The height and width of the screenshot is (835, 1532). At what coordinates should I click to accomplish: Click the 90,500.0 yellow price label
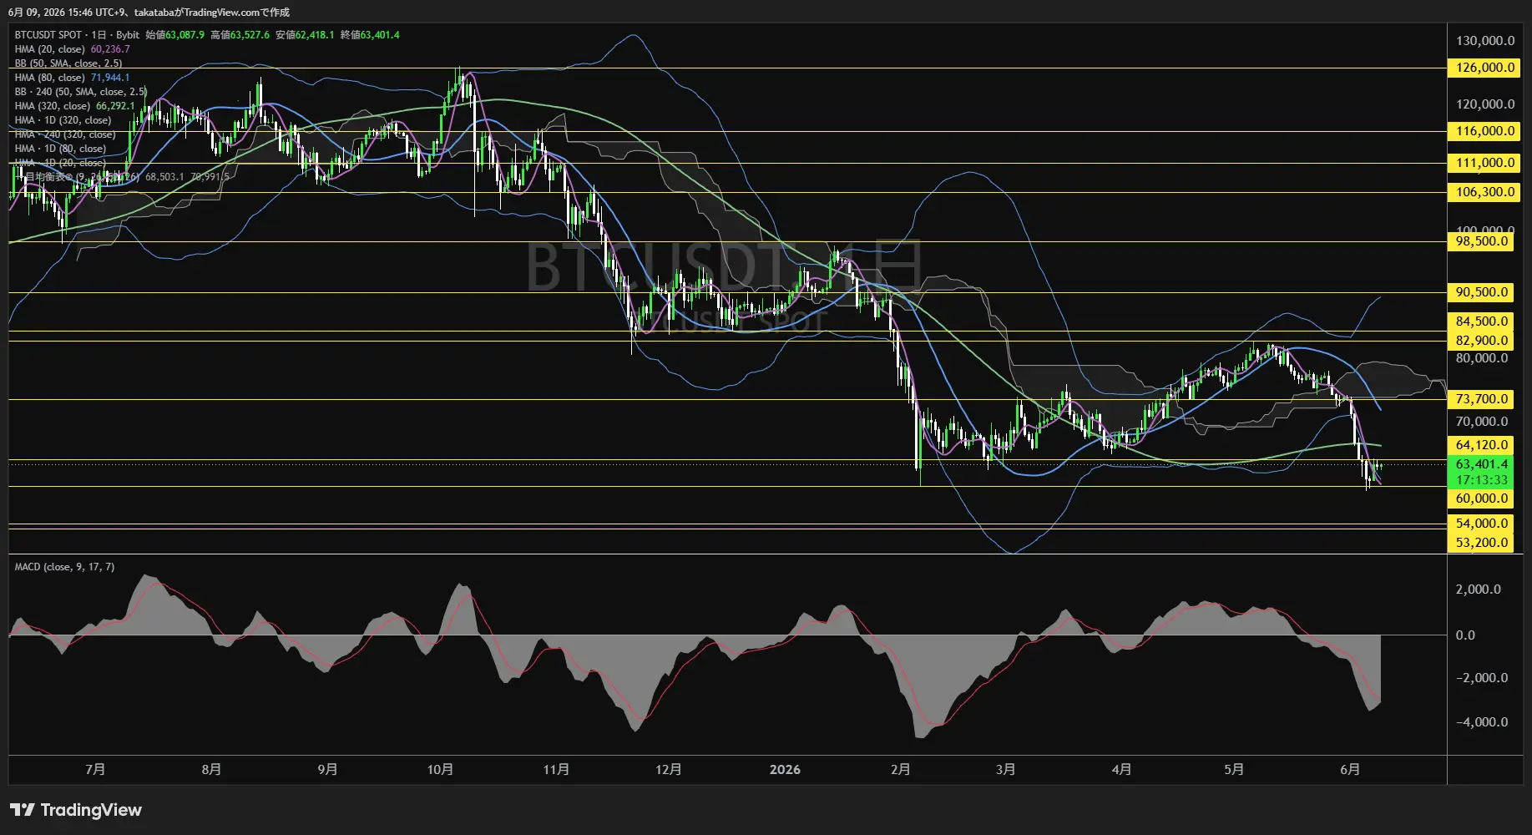(1482, 292)
